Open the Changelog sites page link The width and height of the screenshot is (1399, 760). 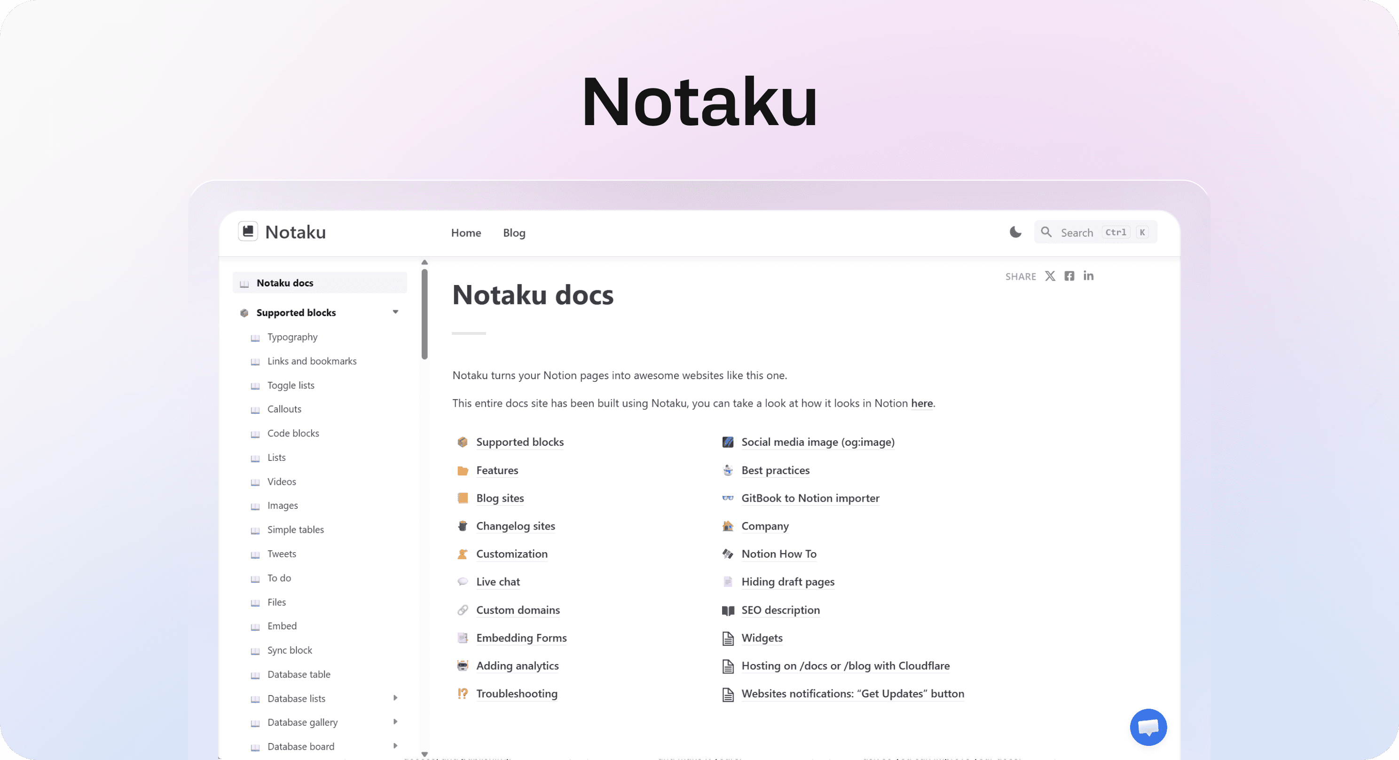(515, 526)
